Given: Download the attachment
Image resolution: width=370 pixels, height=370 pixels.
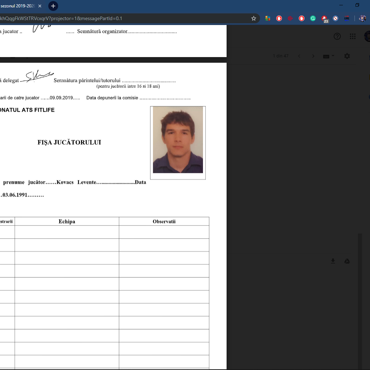Looking at the screenshot, I should 333,261.
